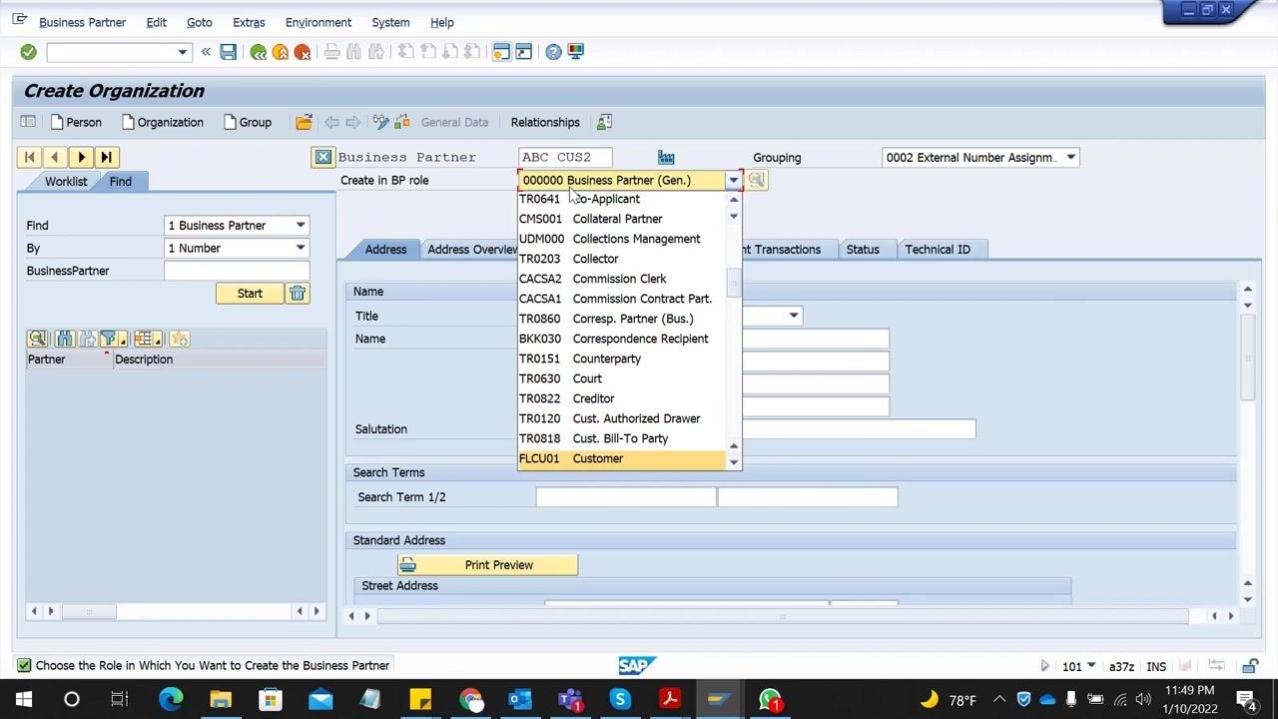
Task: Go to last record arrow button
Action: (x=107, y=157)
